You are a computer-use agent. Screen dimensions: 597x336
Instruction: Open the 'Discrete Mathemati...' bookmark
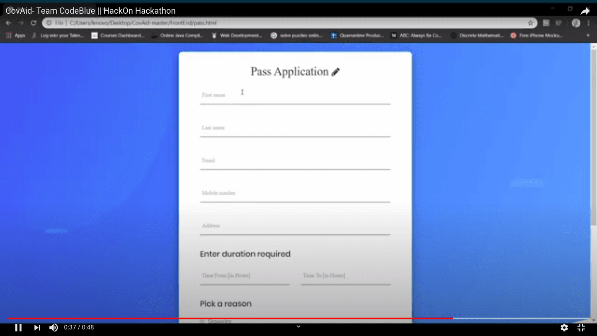tap(477, 36)
